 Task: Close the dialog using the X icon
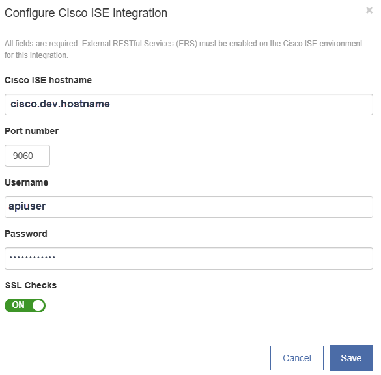pyautogui.click(x=369, y=10)
